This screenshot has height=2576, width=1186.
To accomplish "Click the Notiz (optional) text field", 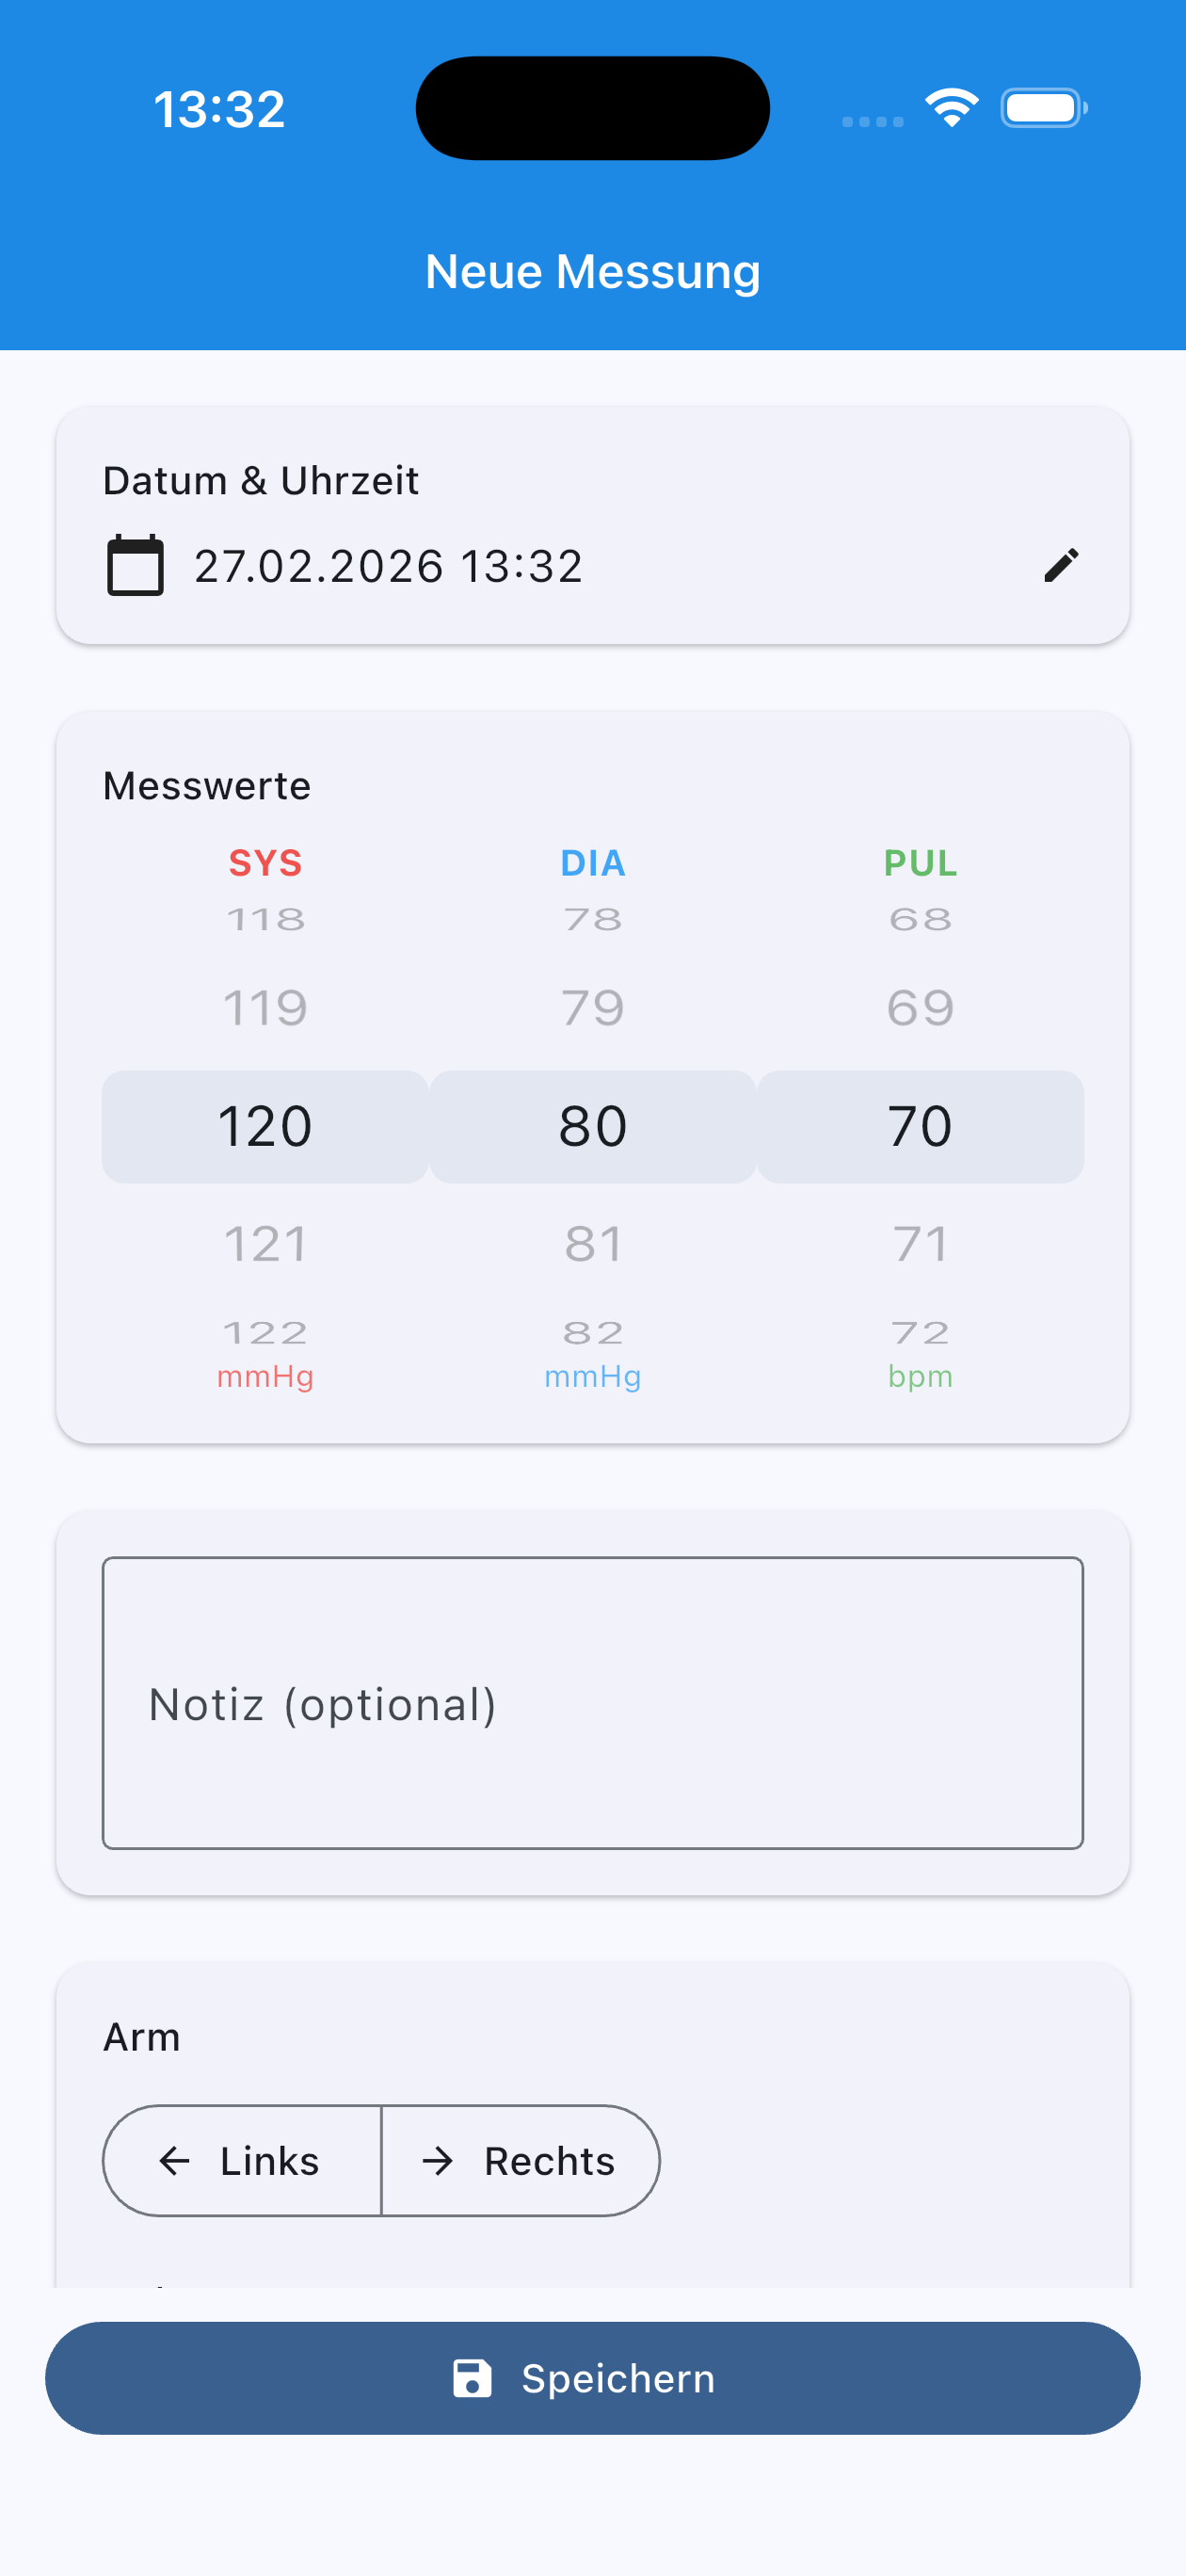I will click(x=593, y=1703).
